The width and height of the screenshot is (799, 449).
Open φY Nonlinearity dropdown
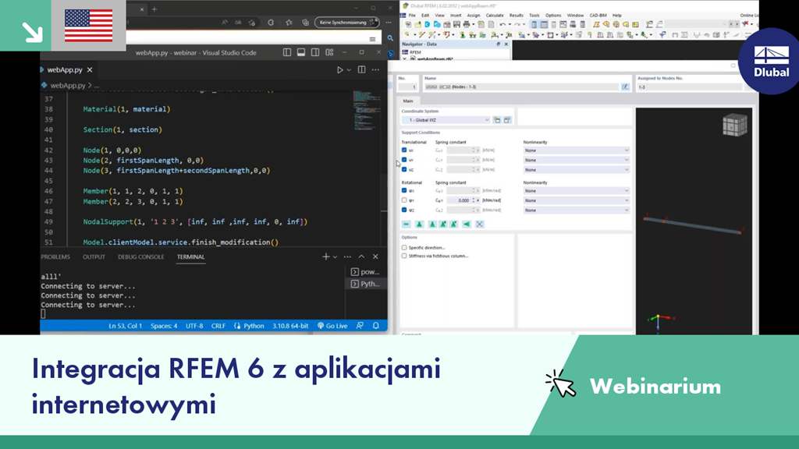pos(577,200)
